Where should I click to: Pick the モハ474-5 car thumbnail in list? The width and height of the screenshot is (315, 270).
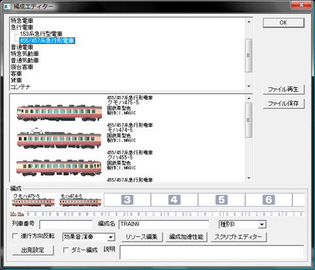(x=59, y=139)
